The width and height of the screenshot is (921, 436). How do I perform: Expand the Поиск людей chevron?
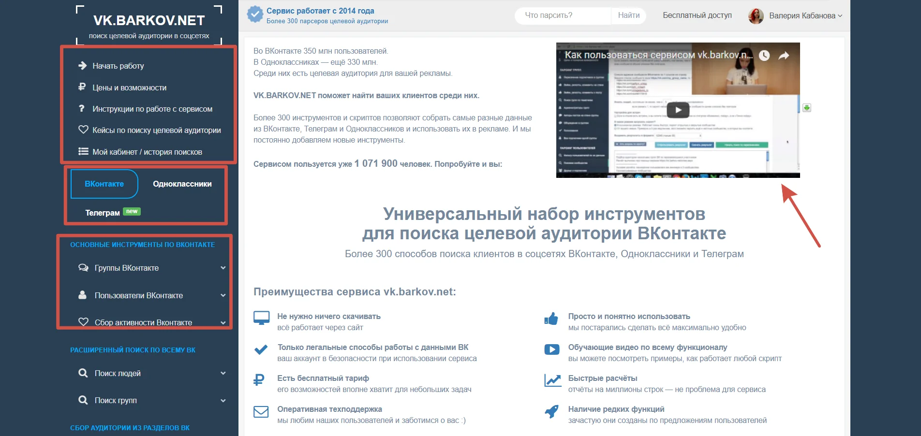point(223,373)
